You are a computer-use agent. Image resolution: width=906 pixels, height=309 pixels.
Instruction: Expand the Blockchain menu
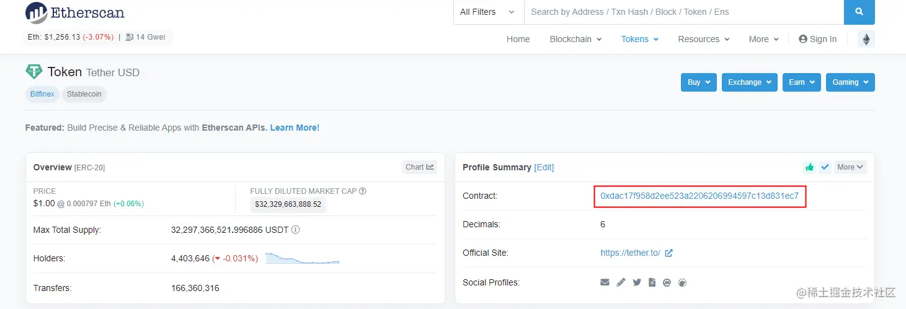(x=575, y=39)
